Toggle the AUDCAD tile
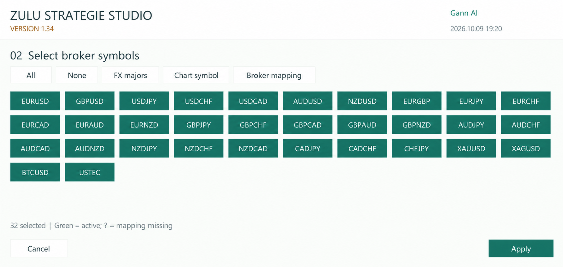This screenshot has height=267, width=563. 35,148
